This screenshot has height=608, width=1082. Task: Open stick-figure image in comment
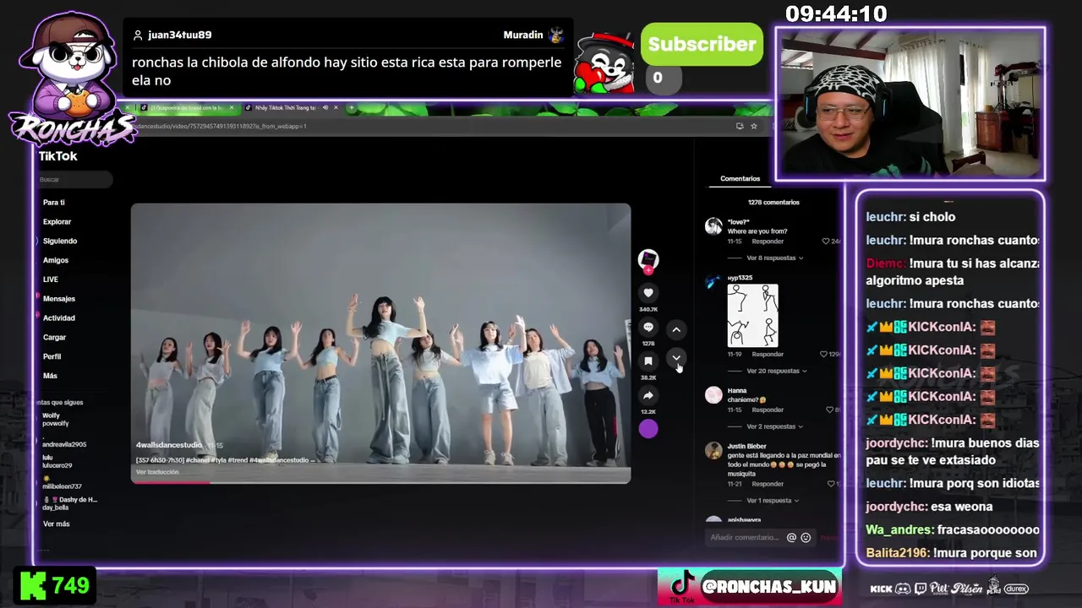(x=752, y=316)
